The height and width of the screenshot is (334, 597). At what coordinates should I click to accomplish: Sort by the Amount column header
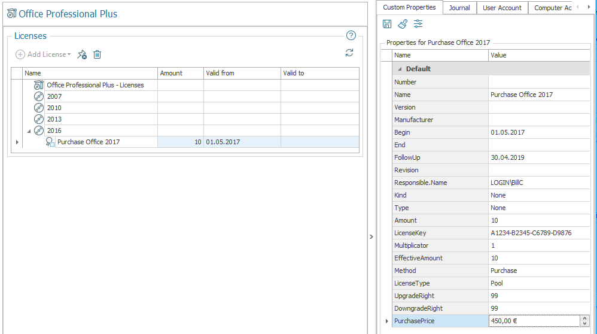coord(181,73)
